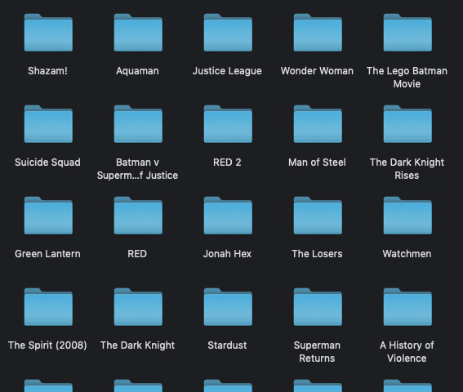Select the Superman Returns folder
This screenshot has width=463, height=392.
[x=318, y=307]
